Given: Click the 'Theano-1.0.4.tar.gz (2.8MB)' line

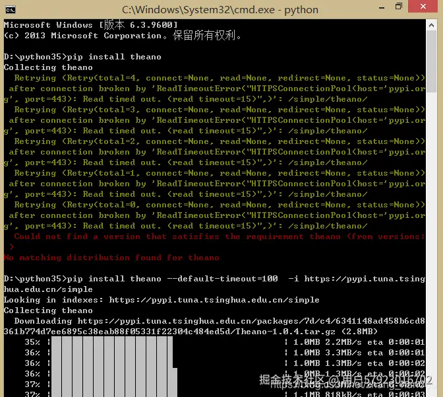Looking at the screenshot, I should (x=191, y=332).
